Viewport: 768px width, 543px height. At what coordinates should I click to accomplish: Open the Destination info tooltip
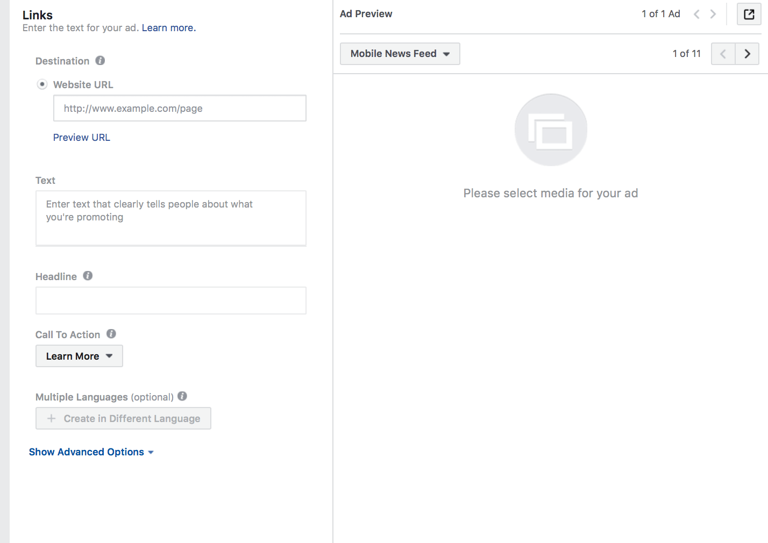[x=100, y=60]
